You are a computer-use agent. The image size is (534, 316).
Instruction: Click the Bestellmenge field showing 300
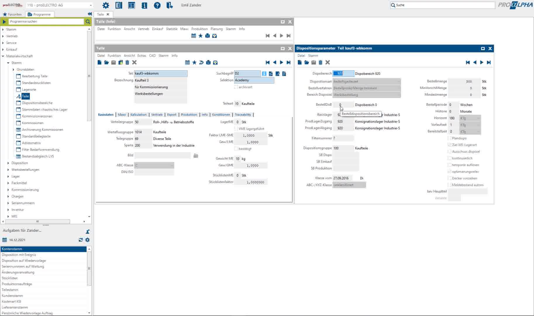point(464,82)
